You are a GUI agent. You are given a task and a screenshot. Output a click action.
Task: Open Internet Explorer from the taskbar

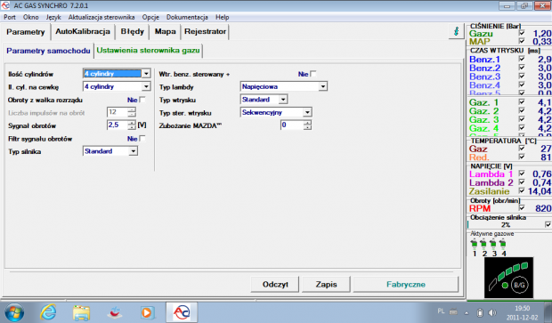pos(48,312)
